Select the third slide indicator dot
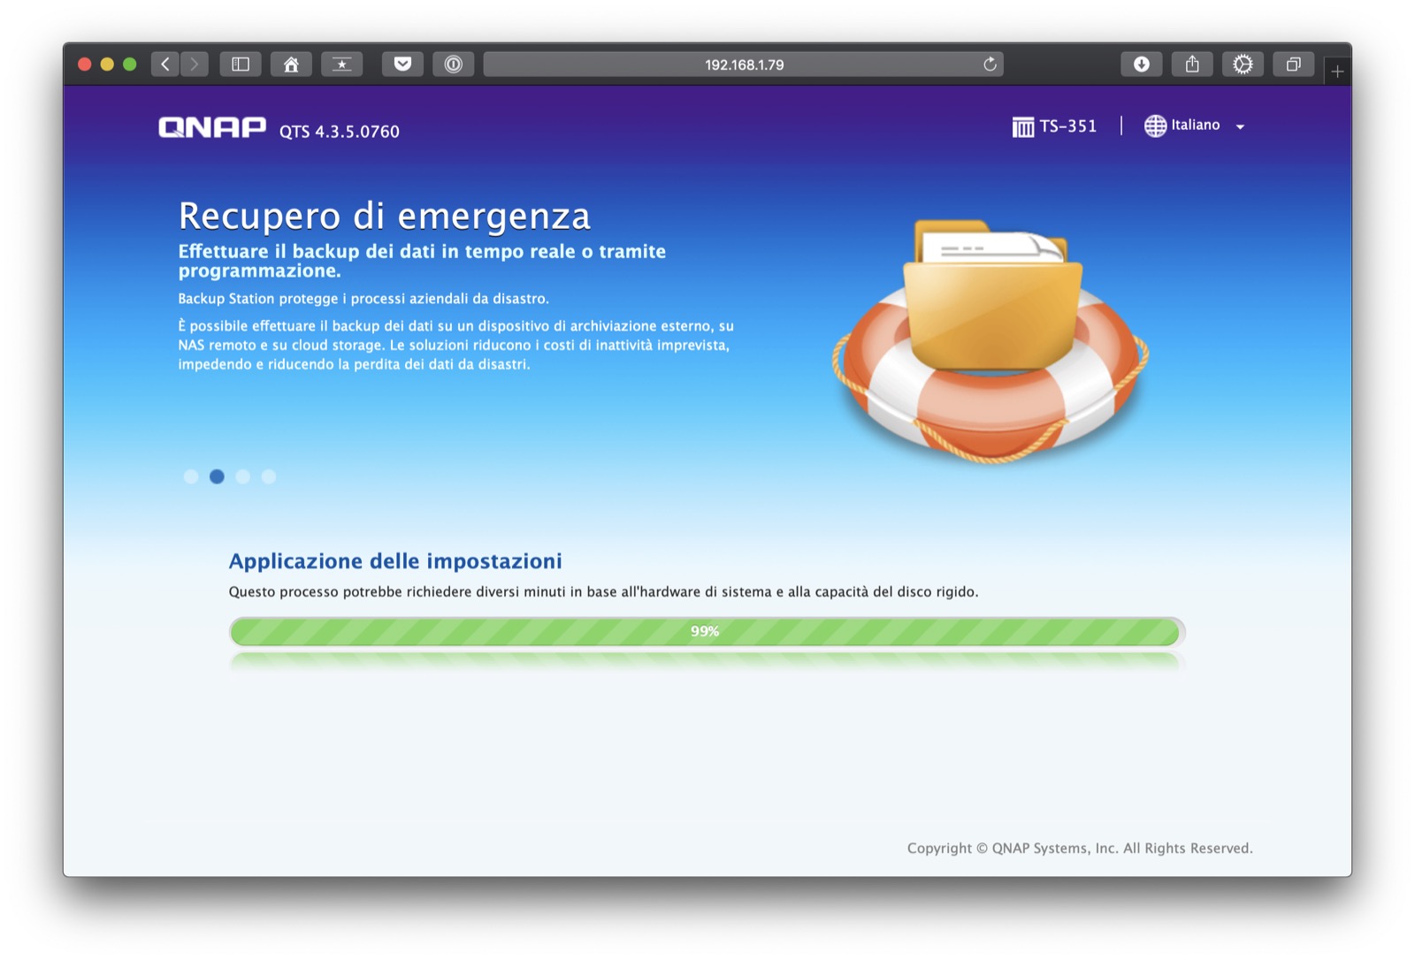Screen dimensions: 1415x960 pyautogui.click(x=243, y=476)
